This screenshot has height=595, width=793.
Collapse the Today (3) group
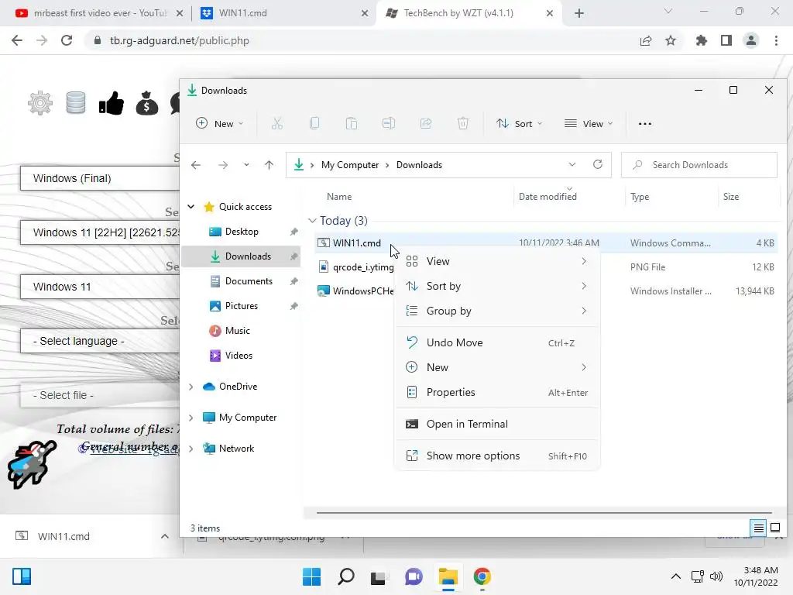click(x=312, y=221)
